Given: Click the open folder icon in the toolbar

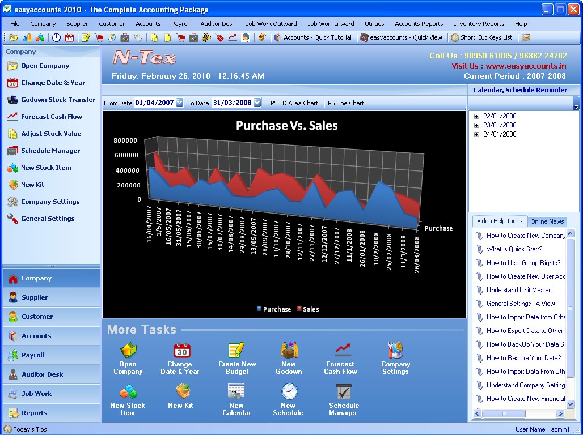Looking at the screenshot, I should pos(14,37).
